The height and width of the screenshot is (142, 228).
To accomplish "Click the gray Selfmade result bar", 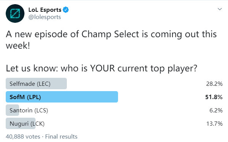I will tap(36, 84).
